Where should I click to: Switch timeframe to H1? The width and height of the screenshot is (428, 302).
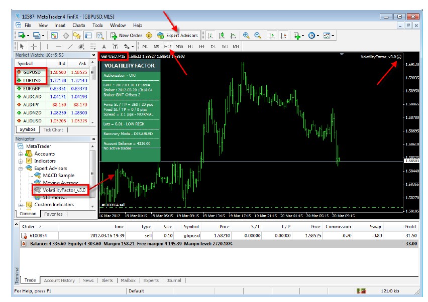(x=190, y=47)
